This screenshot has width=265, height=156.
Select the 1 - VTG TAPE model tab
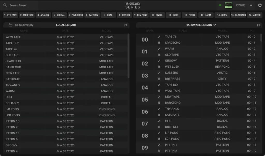[10, 15]
